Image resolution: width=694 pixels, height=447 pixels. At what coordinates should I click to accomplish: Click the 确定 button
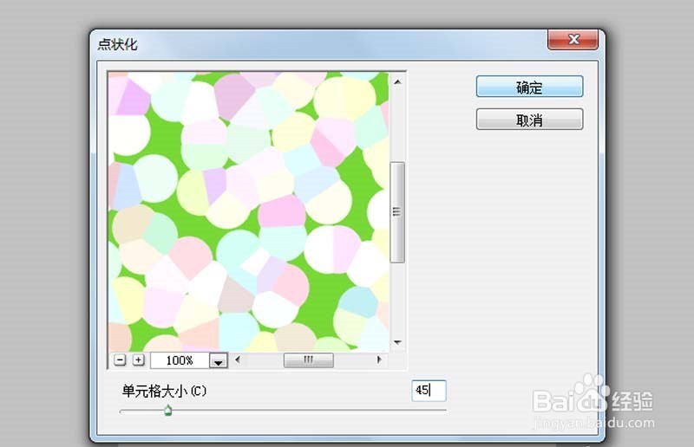pyautogui.click(x=529, y=87)
